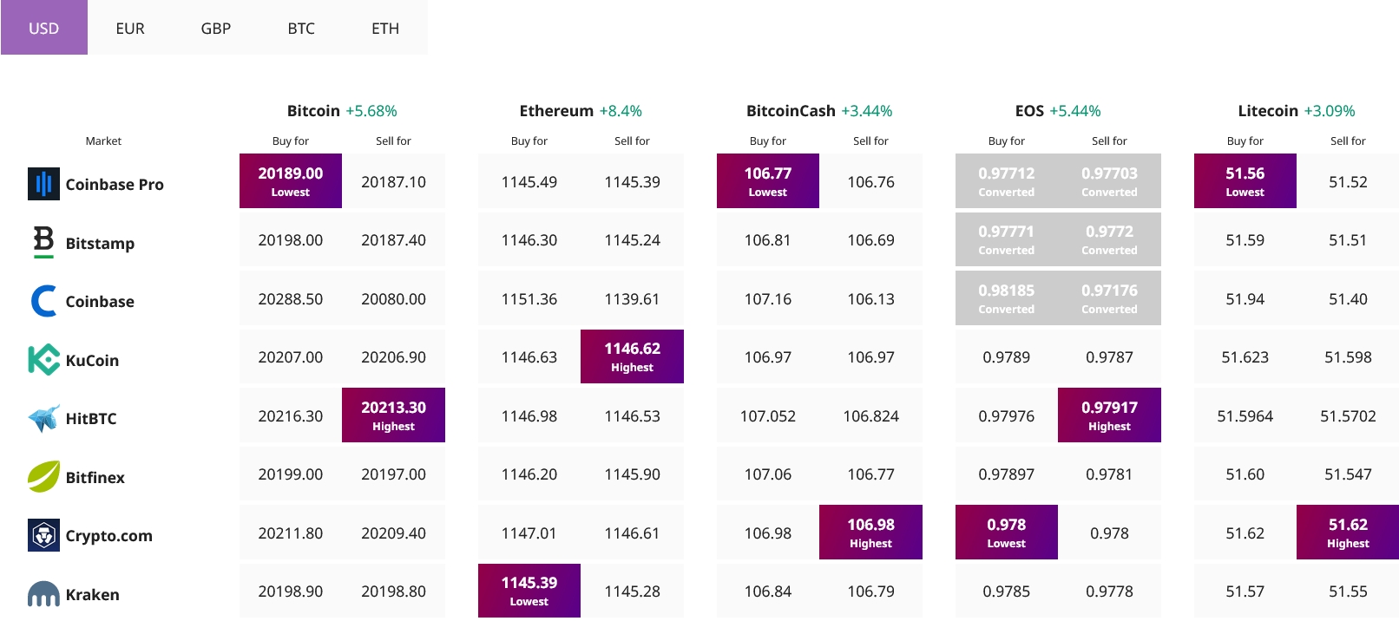Click Coinbase Pro converted EOS buy 0.97712
The width and height of the screenshot is (1399, 621).
1007,181
